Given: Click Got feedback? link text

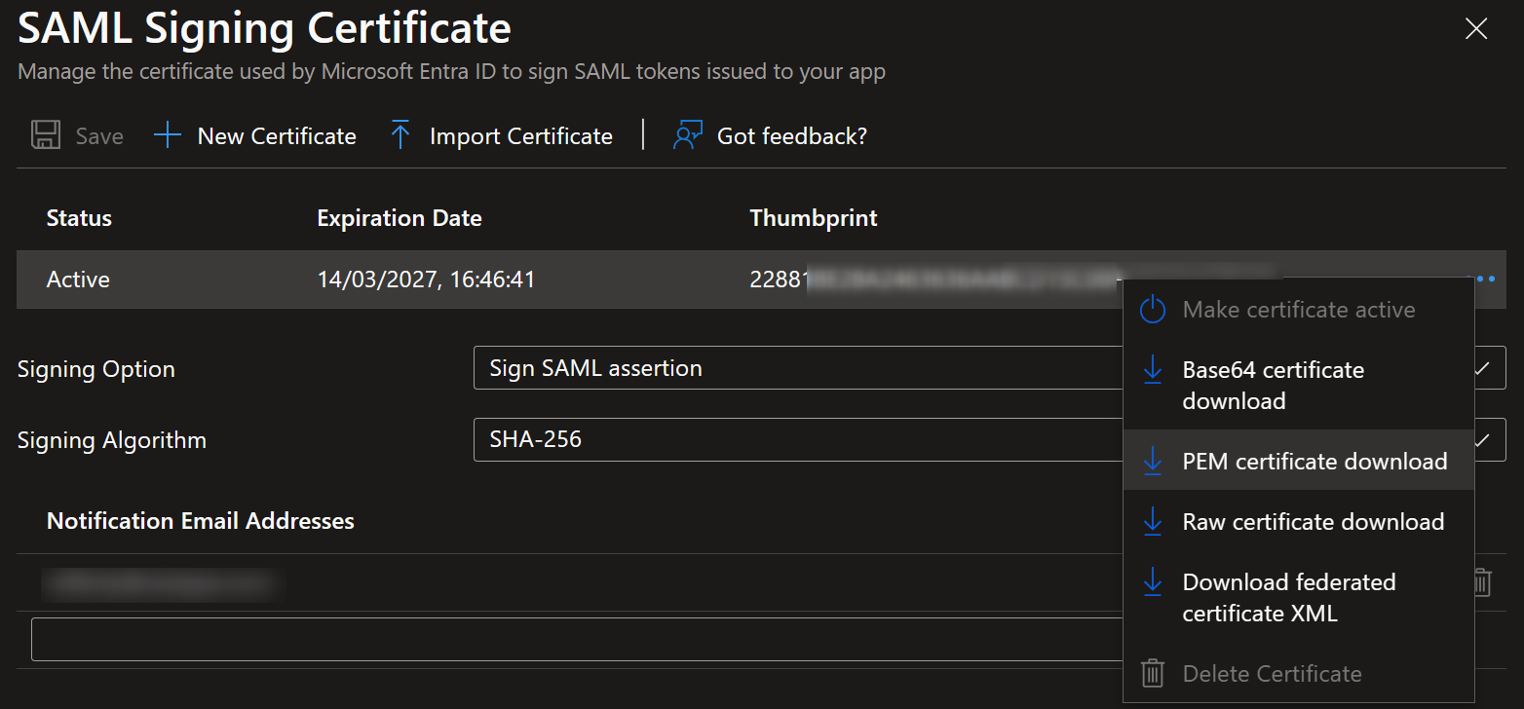Looking at the screenshot, I should 791,136.
